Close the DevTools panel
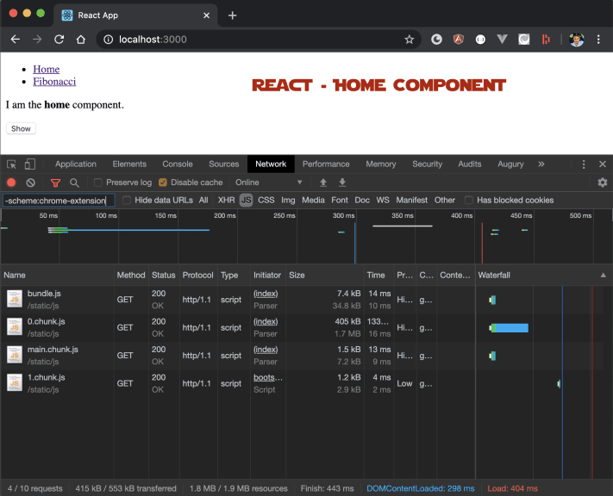The width and height of the screenshot is (613, 496). pyautogui.click(x=603, y=164)
